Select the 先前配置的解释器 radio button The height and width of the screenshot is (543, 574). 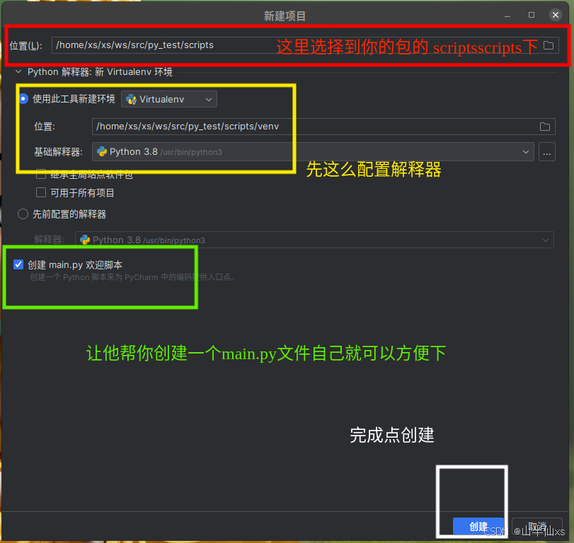click(x=23, y=214)
